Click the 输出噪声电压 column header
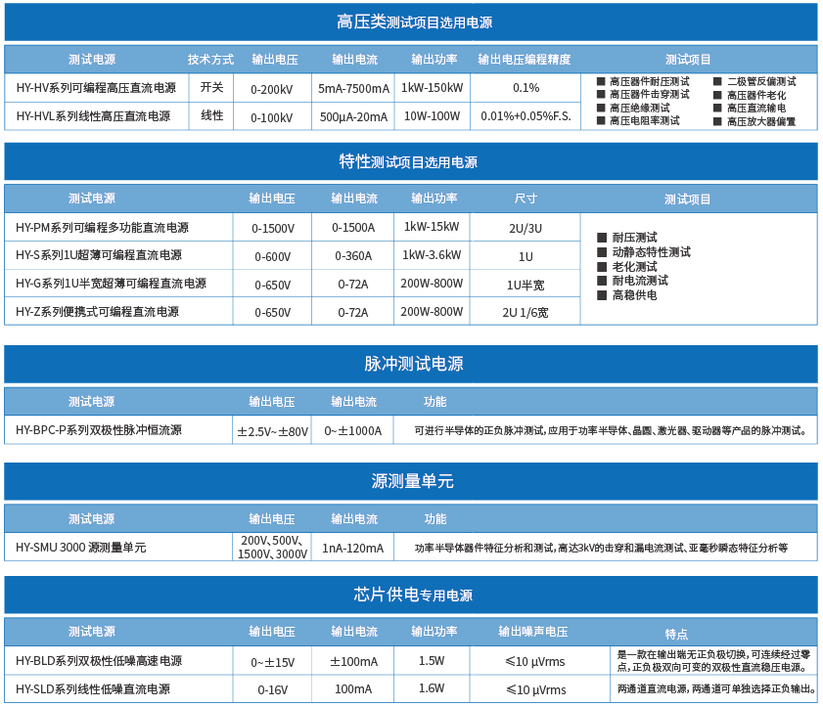Viewport: 823px width, 707px height. 533,632
